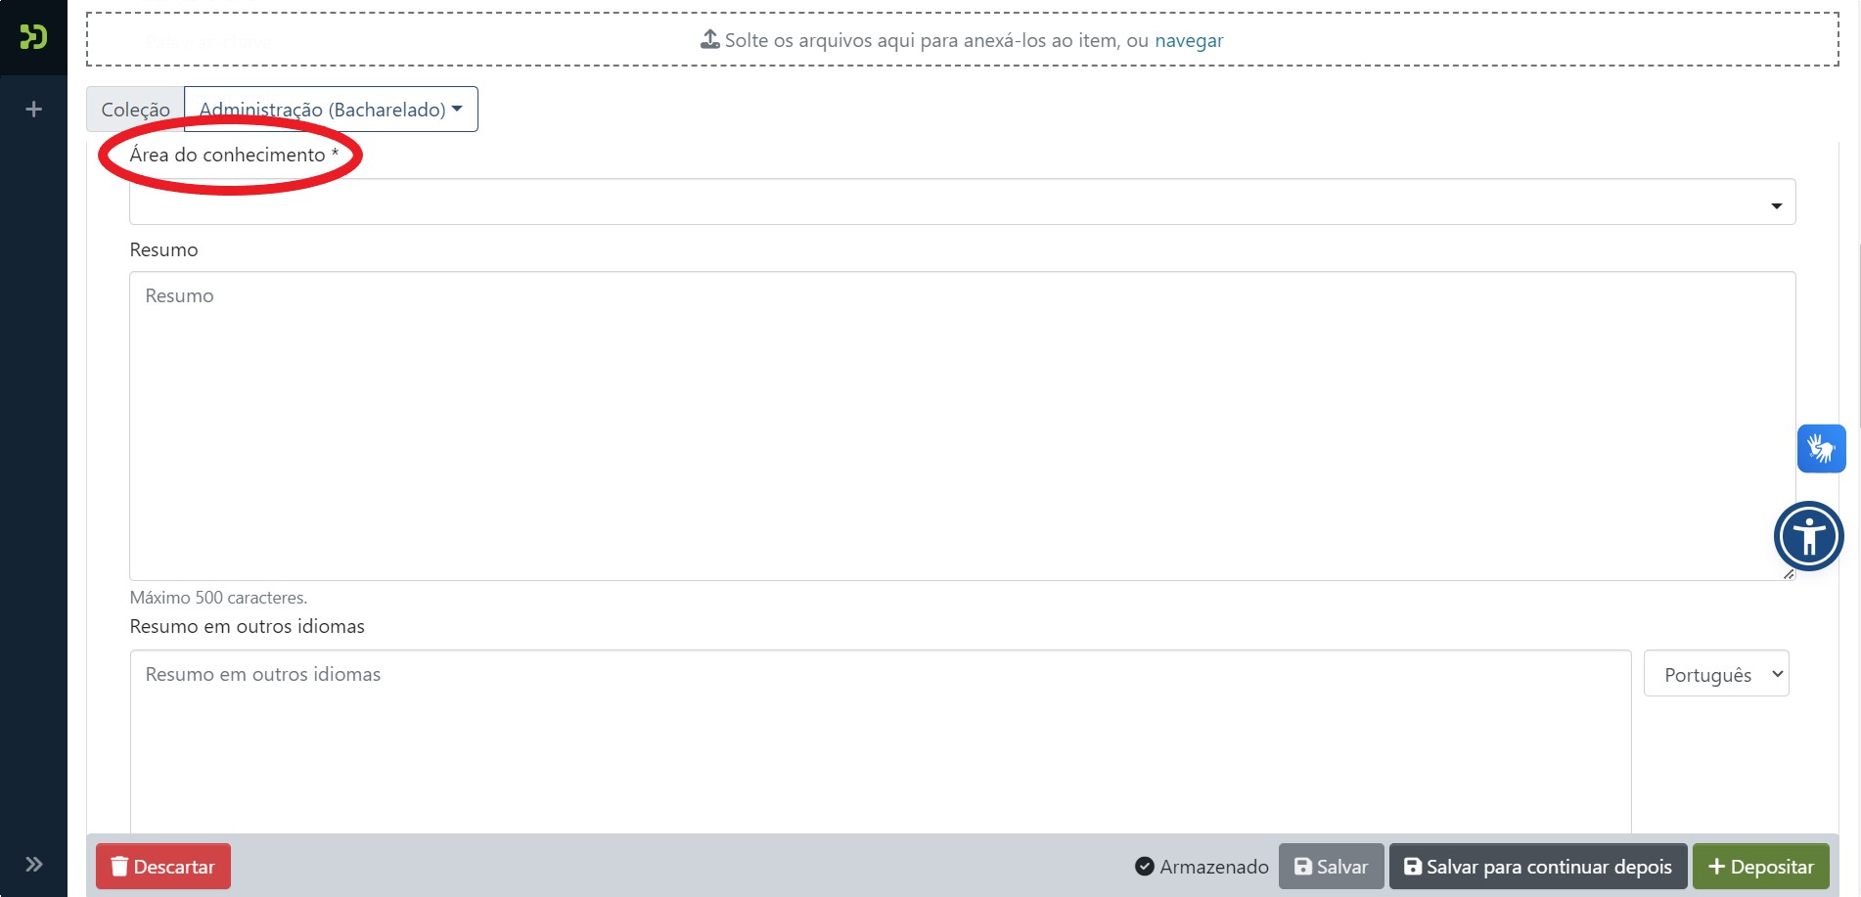Click into Resumo em outros idiomas field
This screenshot has height=897, width=1861.
[x=880, y=739]
